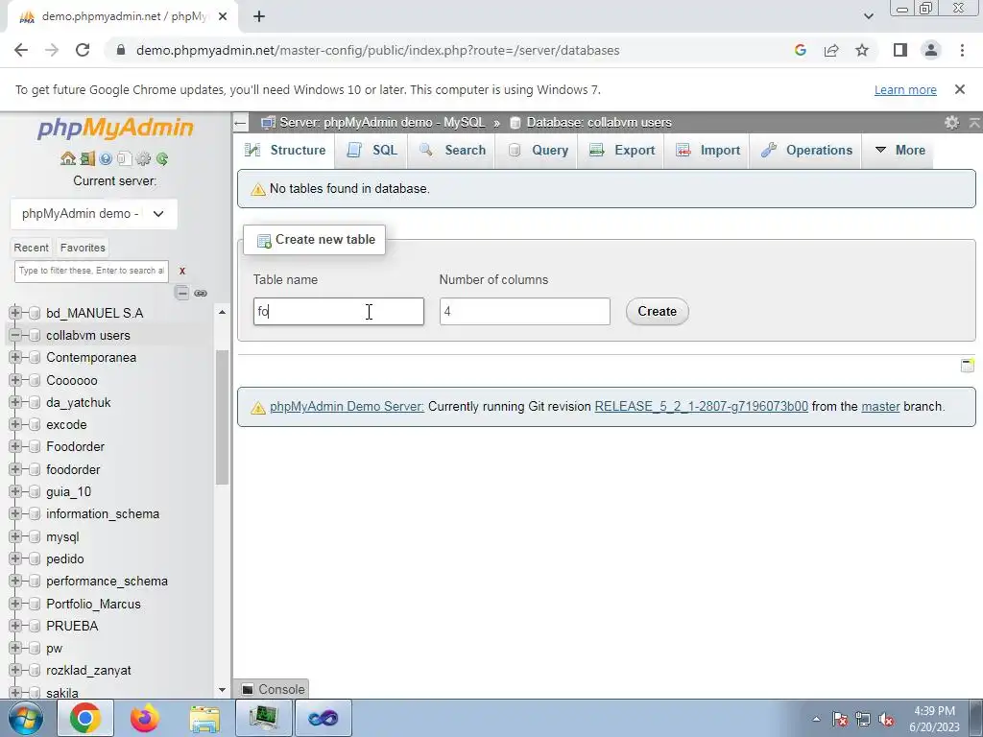Open the master branch link
The image size is (983, 737).
880,406
